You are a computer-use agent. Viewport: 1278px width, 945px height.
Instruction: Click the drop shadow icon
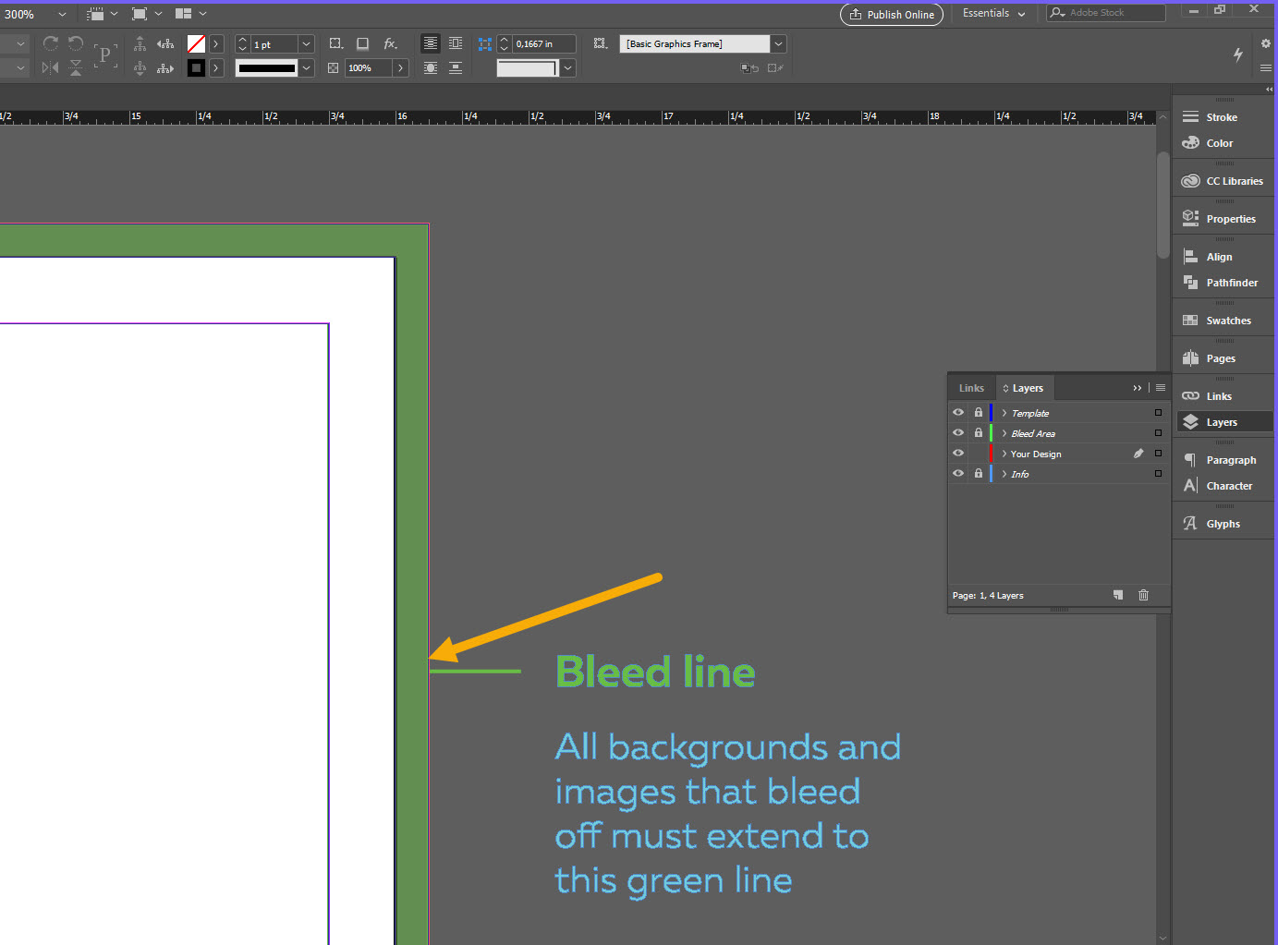pyautogui.click(x=363, y=43)
